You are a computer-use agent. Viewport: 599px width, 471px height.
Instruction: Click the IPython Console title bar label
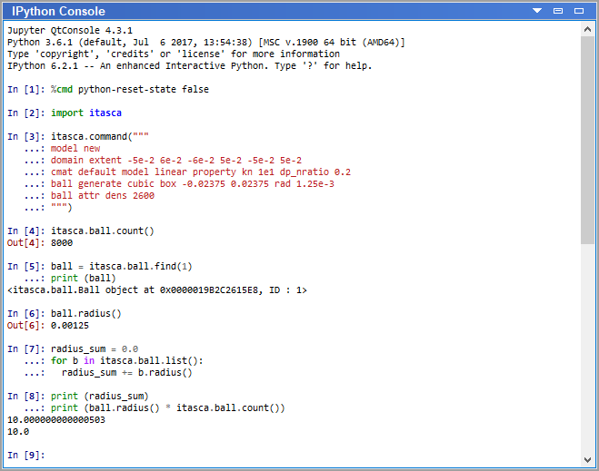coord(59,12)
